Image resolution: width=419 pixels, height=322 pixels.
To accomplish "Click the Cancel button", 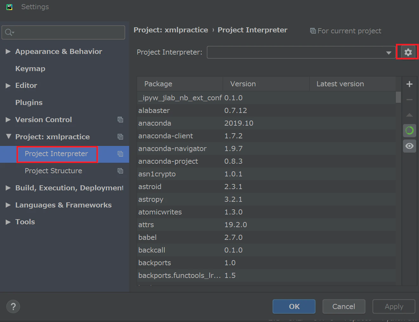I will coord(344,306).
